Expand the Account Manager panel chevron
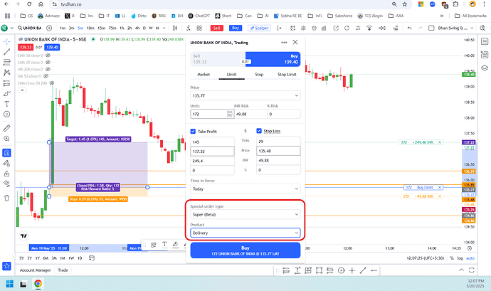Image resolution: width=491 pixels, height=291 pixels. 461,270
